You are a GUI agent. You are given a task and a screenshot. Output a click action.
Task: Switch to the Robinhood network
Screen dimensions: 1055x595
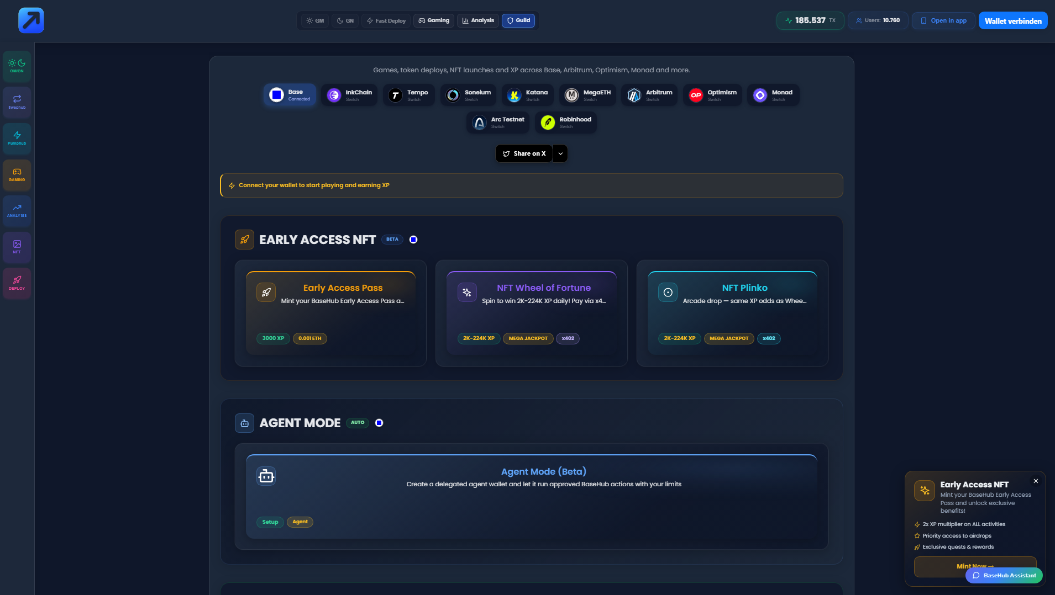point(566,122)
